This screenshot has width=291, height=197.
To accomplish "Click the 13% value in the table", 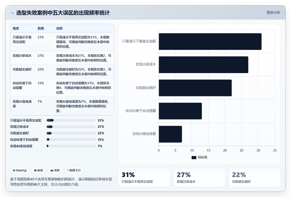I will tap(41, 83).
